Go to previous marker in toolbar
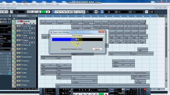The height and width of the screenshot is (95, 170). [28, 12]
